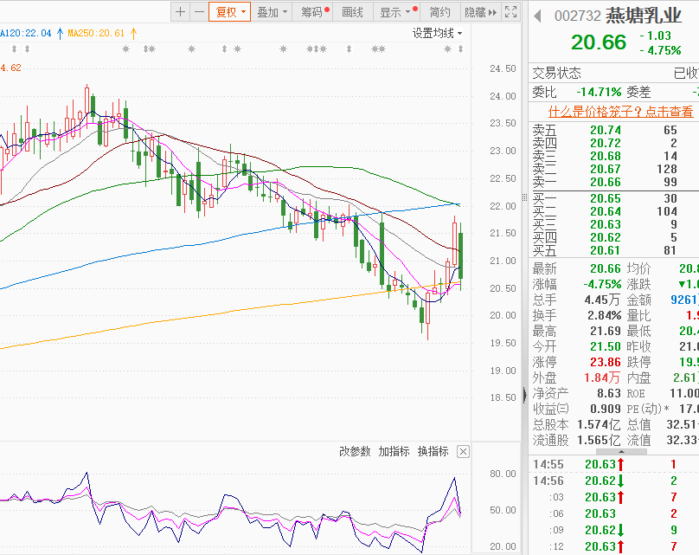
Task: Zoom out the chart with minus button
Action: pos(199,12)
